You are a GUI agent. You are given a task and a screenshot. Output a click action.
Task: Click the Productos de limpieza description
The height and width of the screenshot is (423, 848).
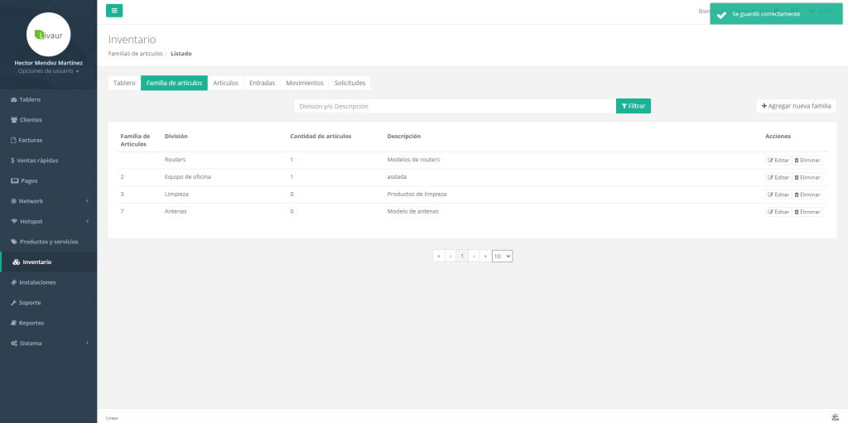click(x=417, y=194)
